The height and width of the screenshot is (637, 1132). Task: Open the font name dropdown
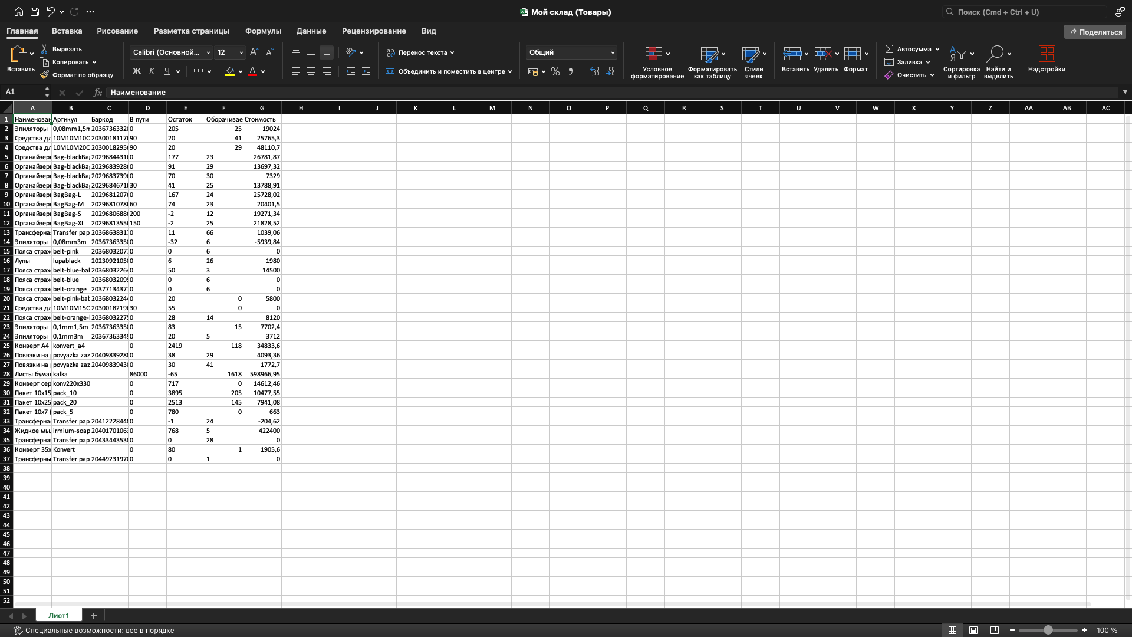point(208,52)
